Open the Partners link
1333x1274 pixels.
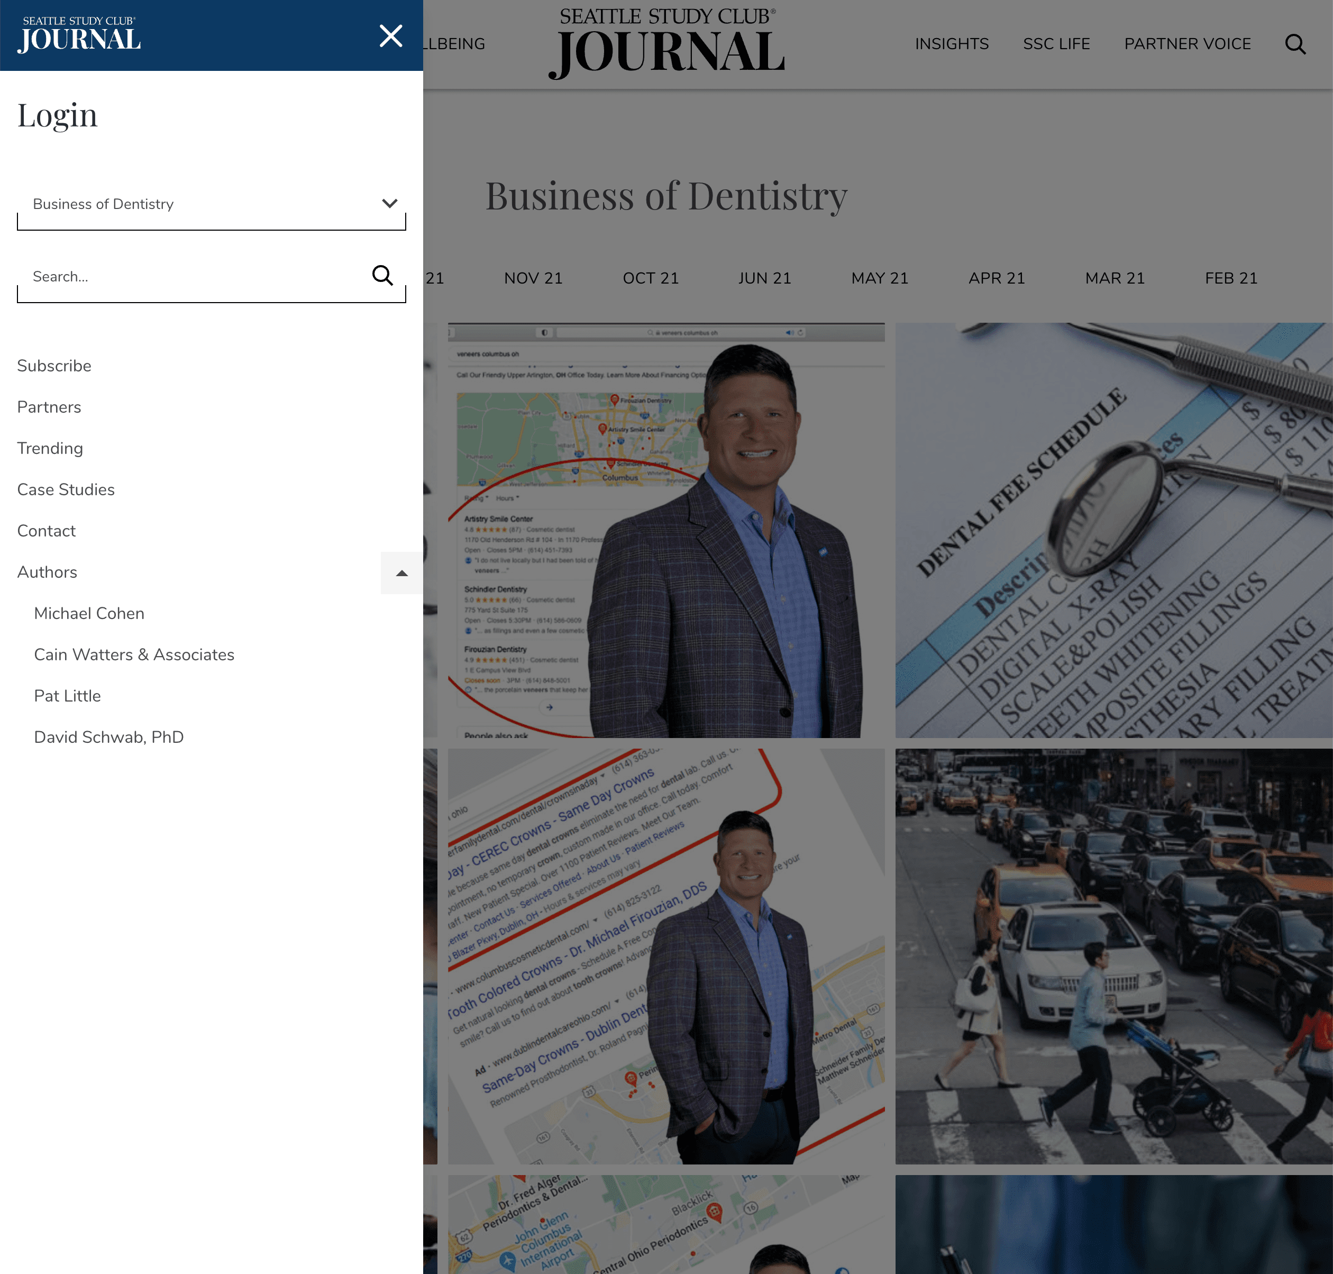coord(49,407)
